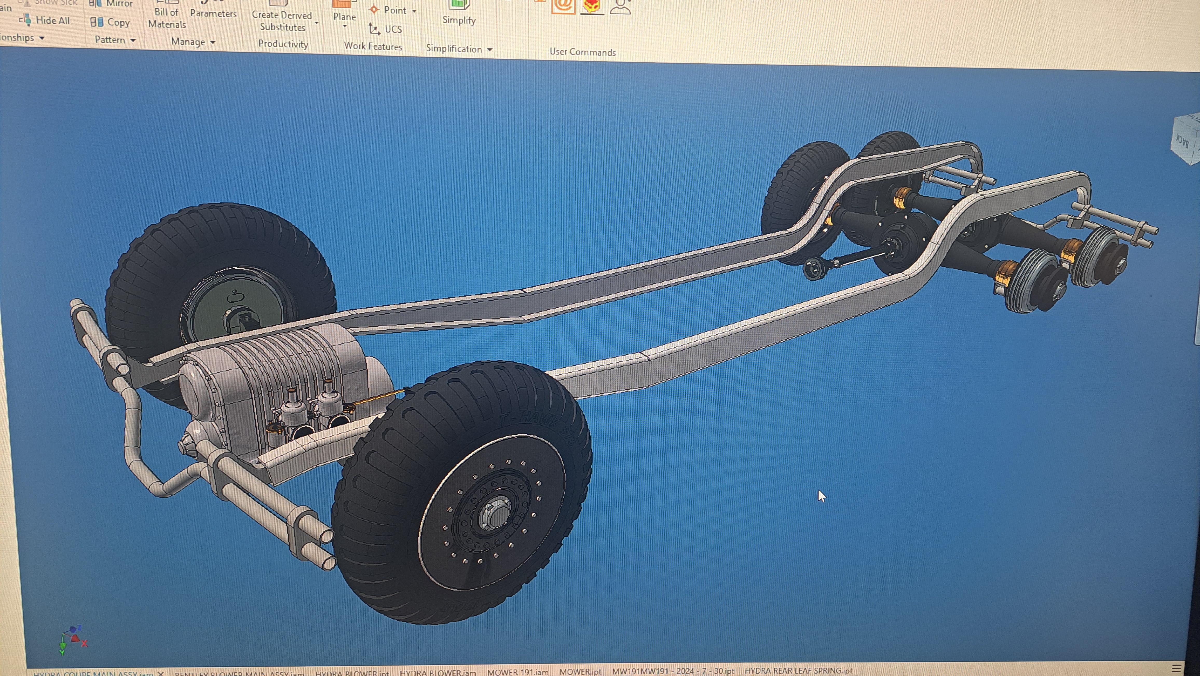1200x676 pixels.
Task: Expand the Relationships panel dropdown
Action: (x=42, y=38)
